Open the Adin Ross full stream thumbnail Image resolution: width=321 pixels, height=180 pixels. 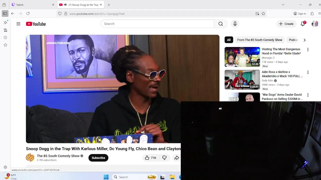pyautogui.click(x=242, y=80)
